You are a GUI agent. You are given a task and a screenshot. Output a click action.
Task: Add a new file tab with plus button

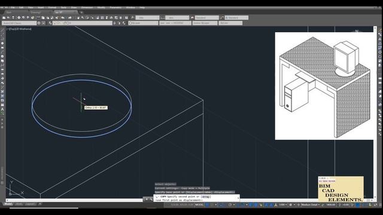81,12
